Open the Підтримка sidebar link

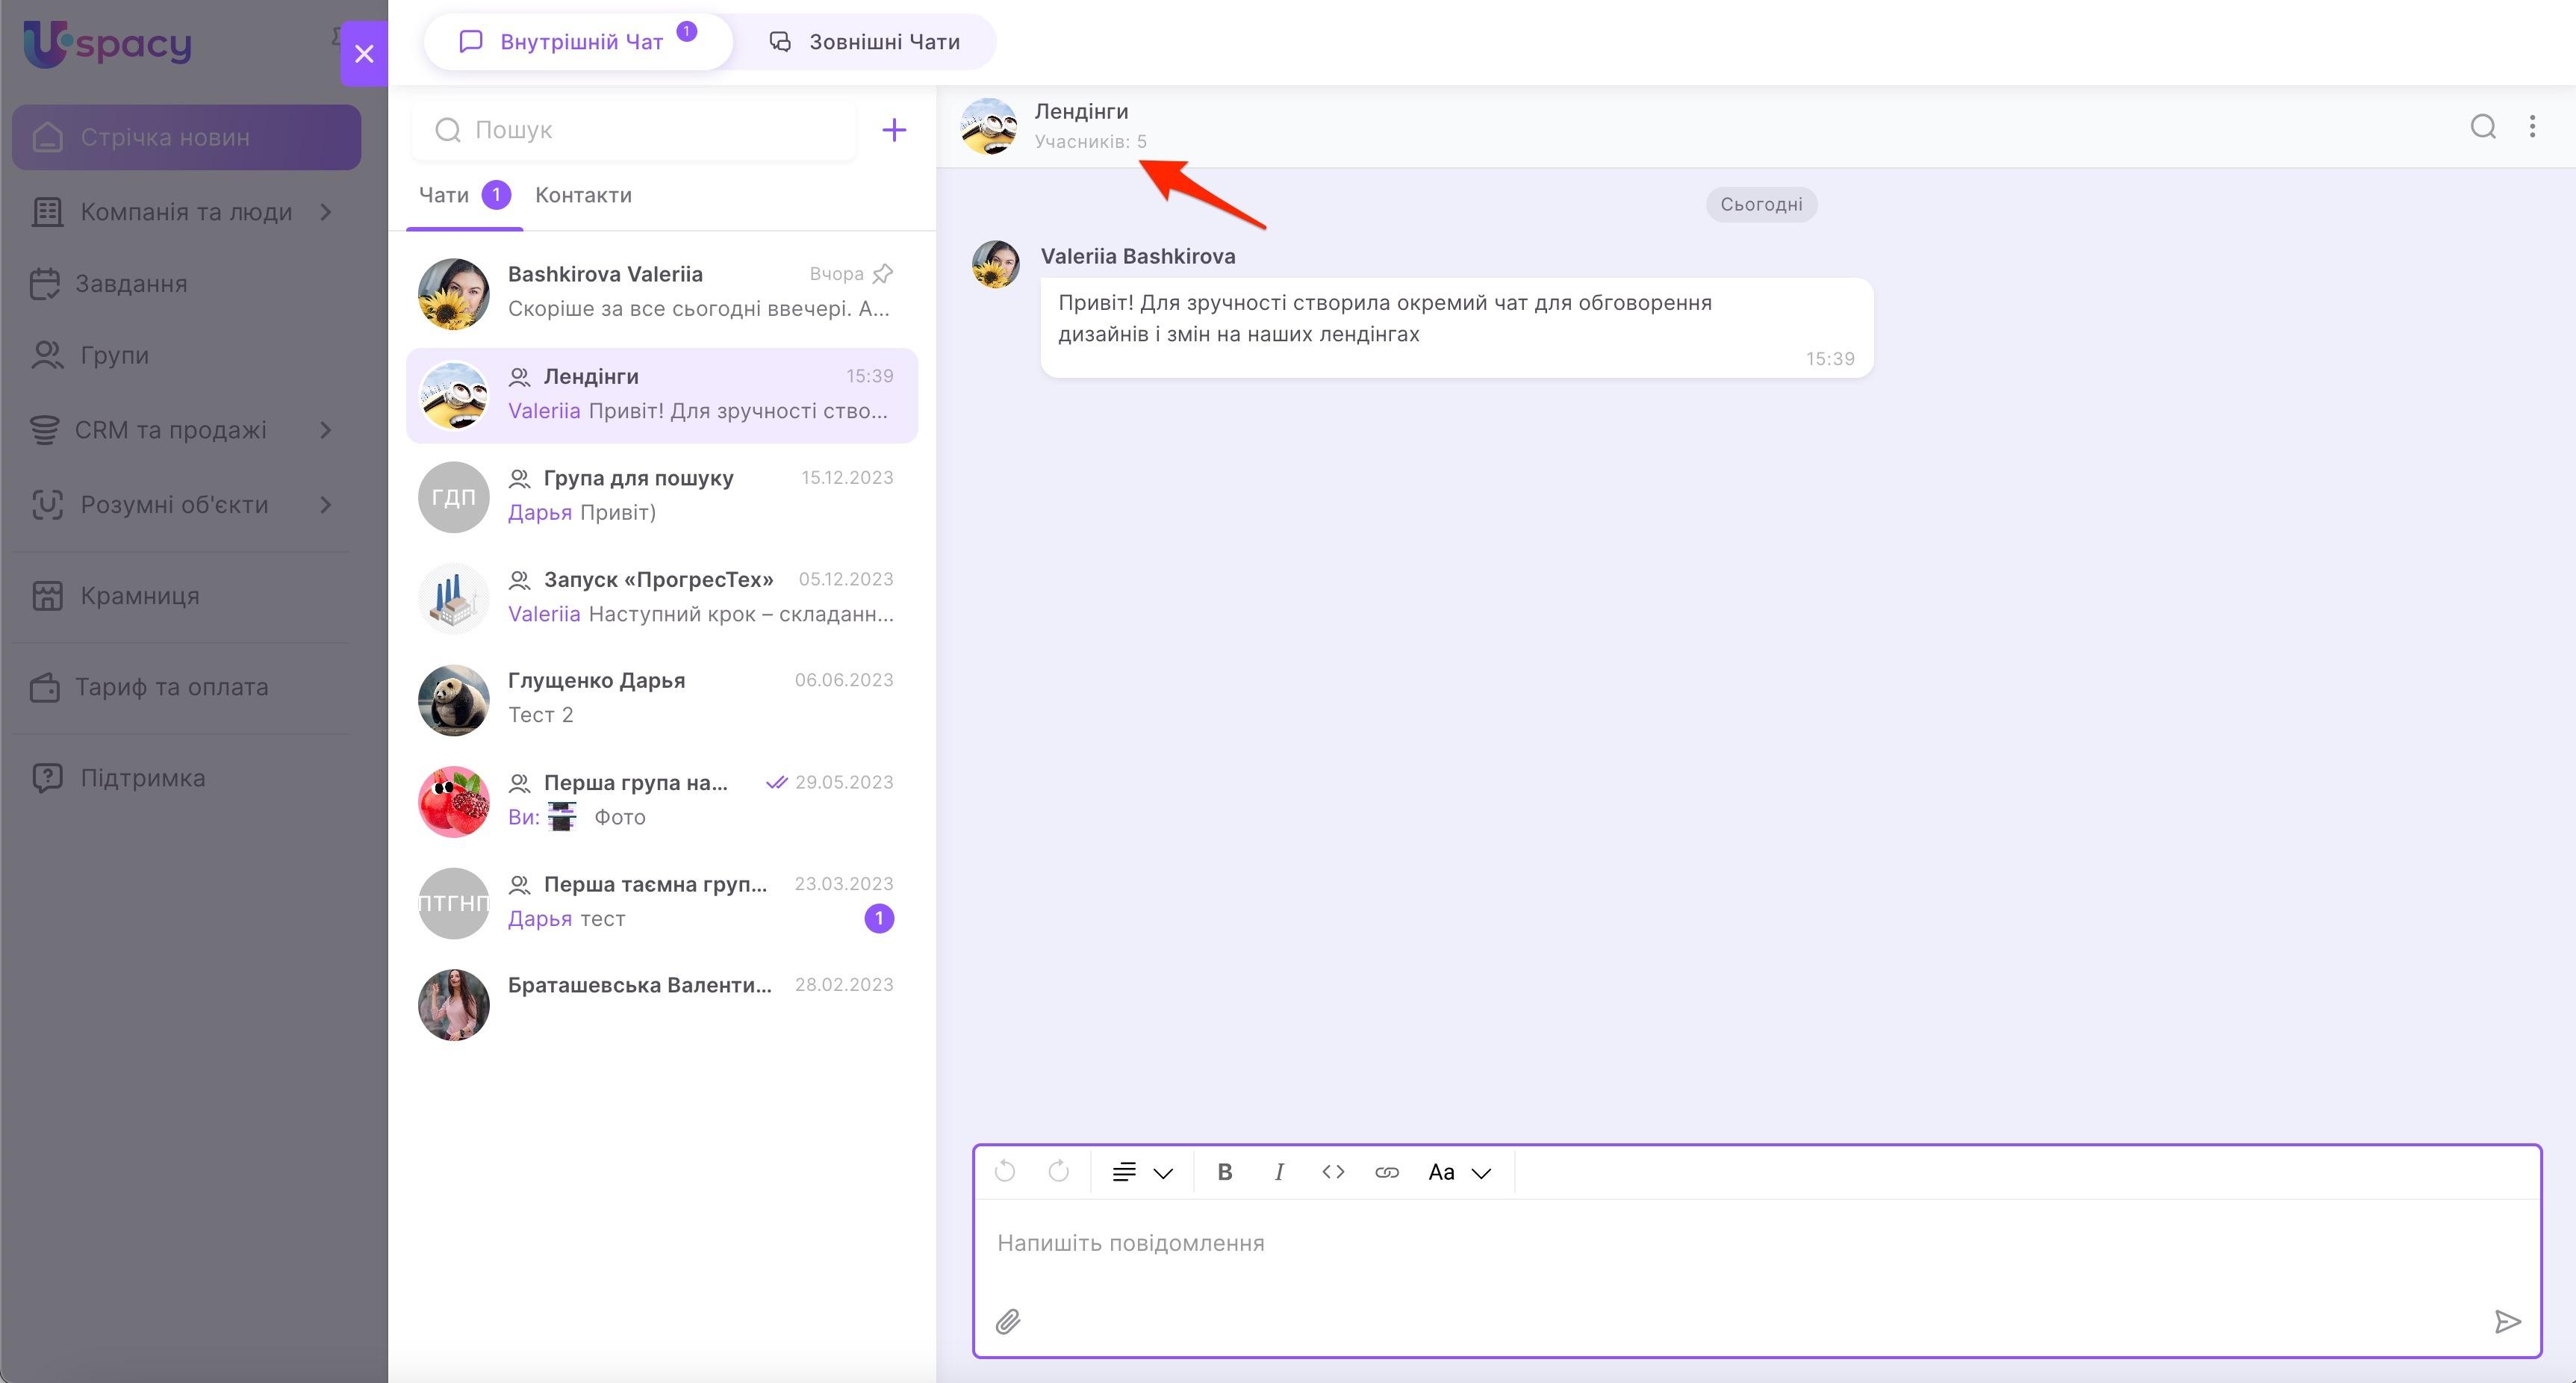(142, 778)
